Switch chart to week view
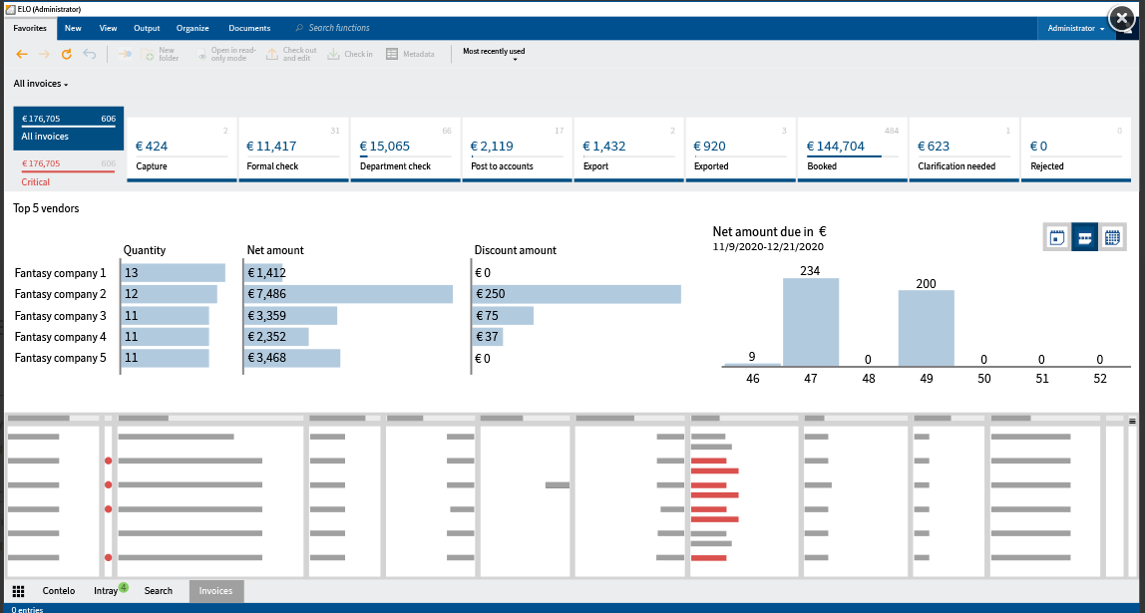Screen dimensions: 1145x613 click(x=1085, y=237)
